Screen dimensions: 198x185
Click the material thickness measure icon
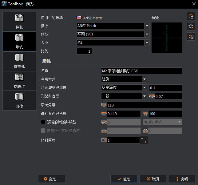(x=144, y=140)
